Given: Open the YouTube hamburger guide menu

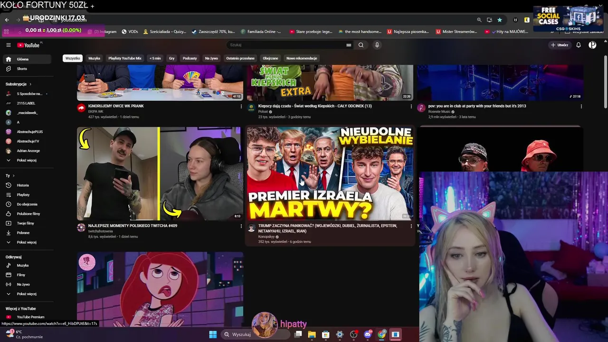Looking at the screenshot, I should [x=8, y=45].
